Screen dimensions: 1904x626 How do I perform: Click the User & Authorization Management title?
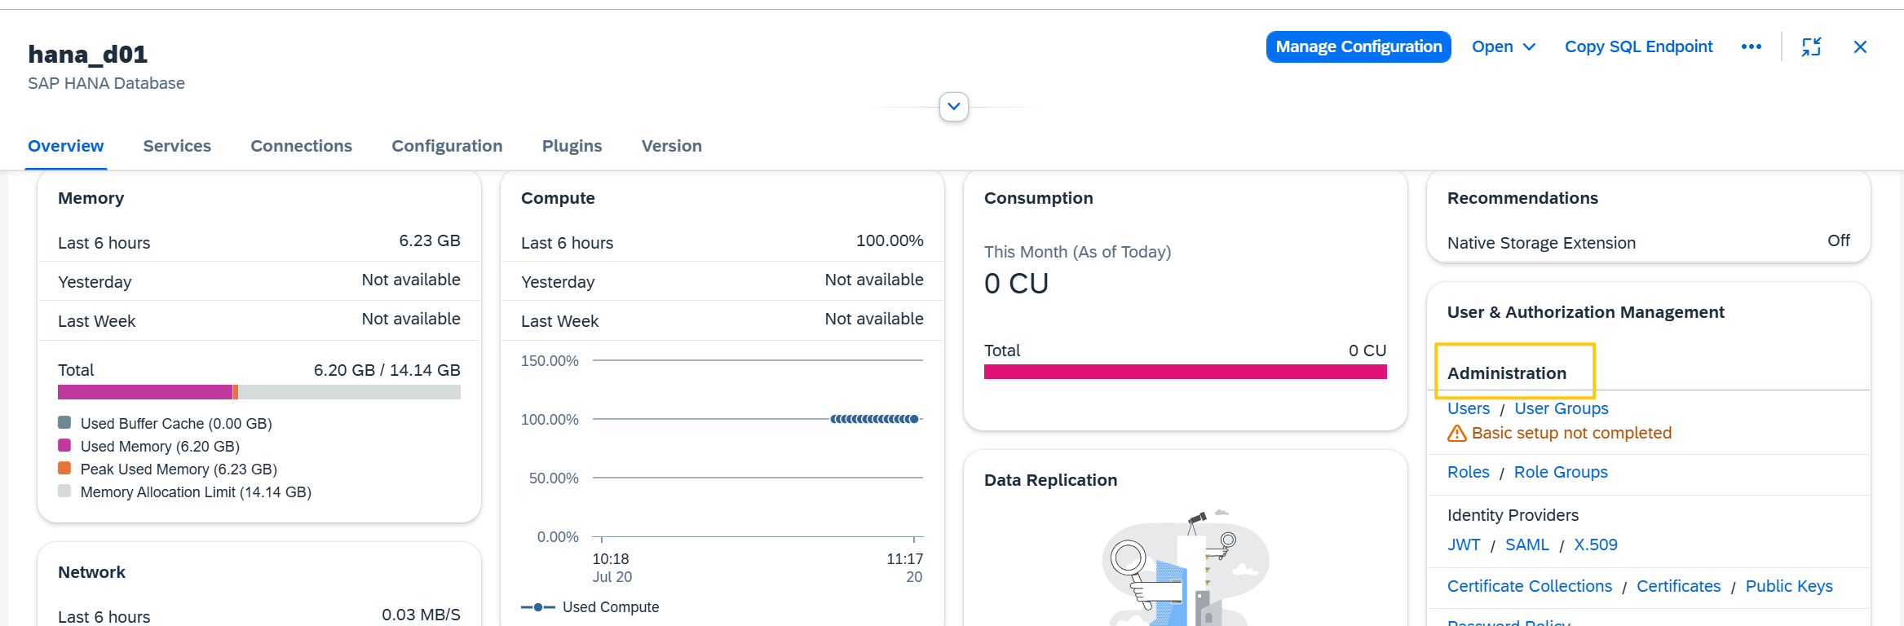pyautogui.click(x=1585, y=312)
